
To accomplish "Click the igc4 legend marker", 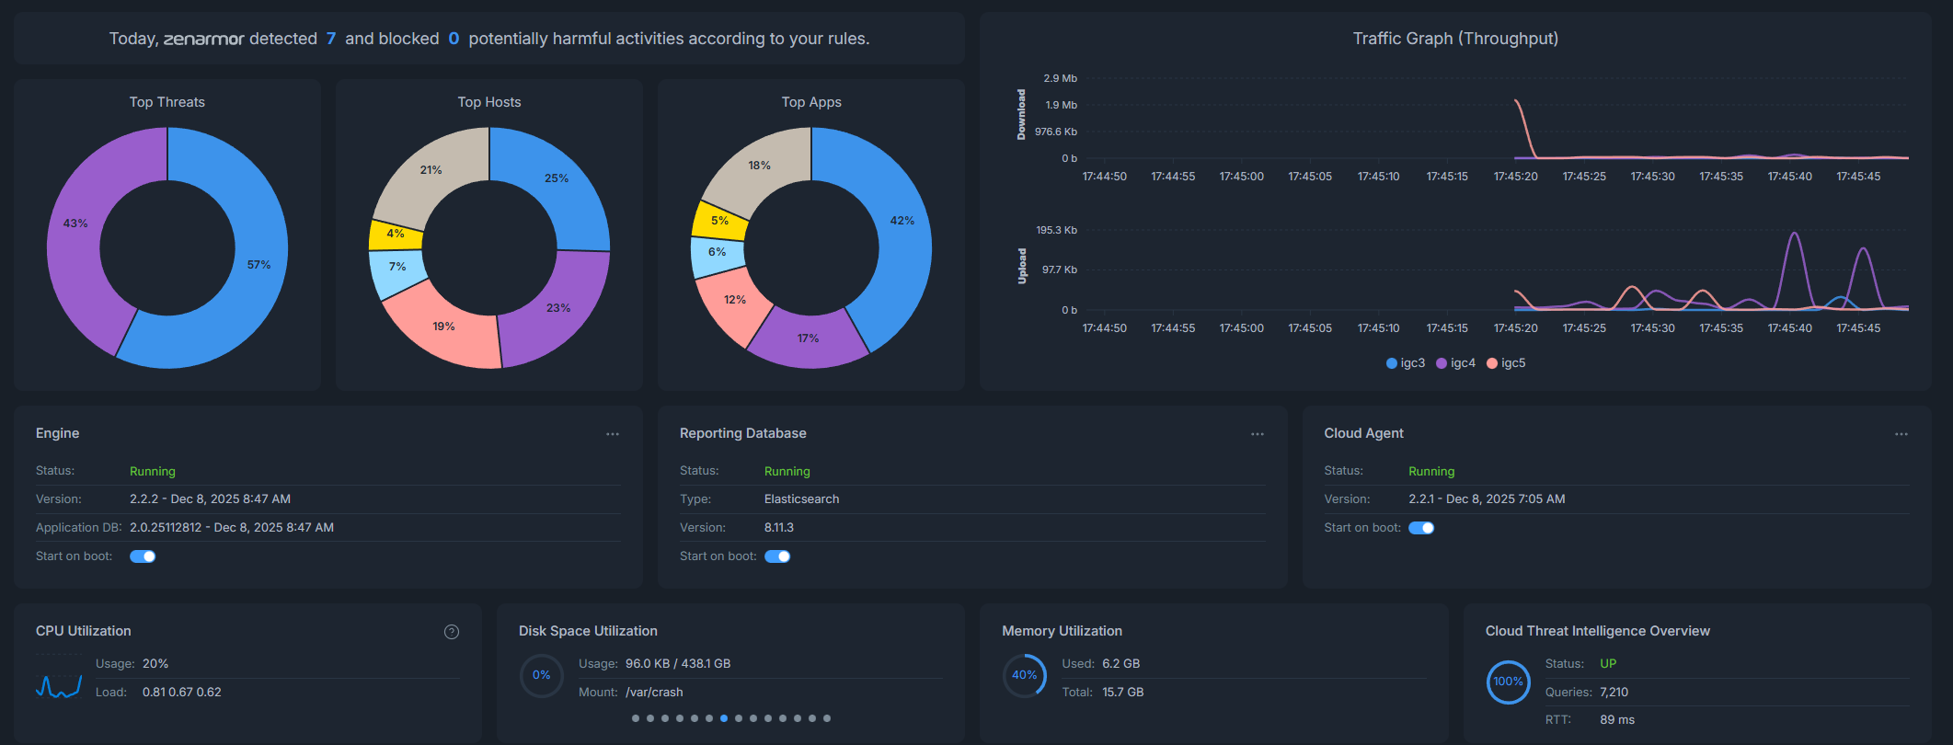I will (x=1442, y=363).
